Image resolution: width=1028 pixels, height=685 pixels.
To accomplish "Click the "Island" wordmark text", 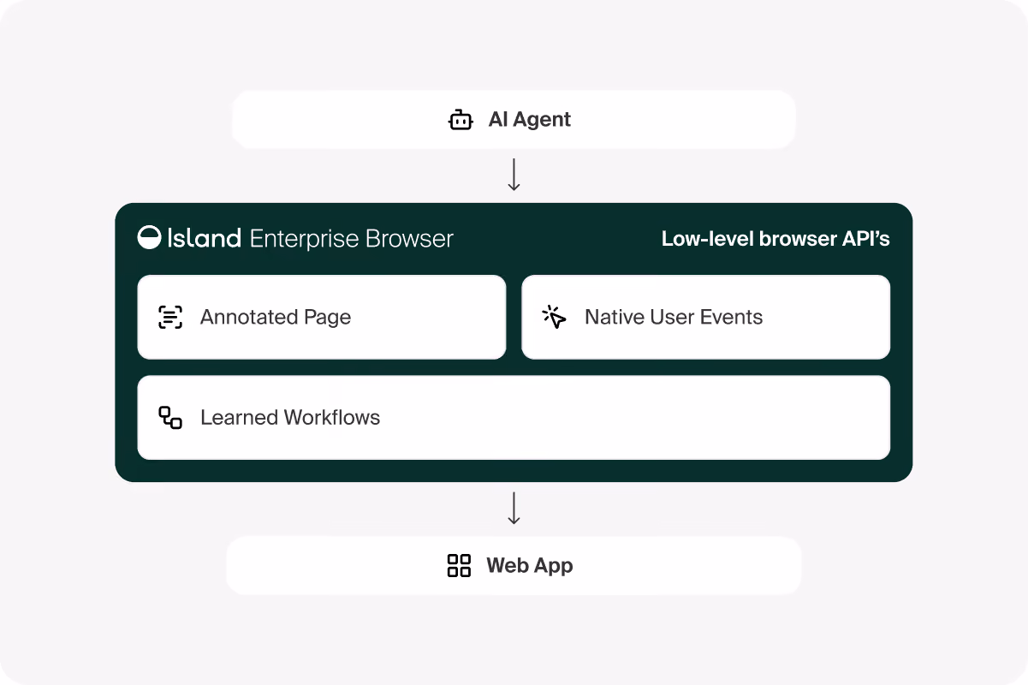I will tap(204, 238).
